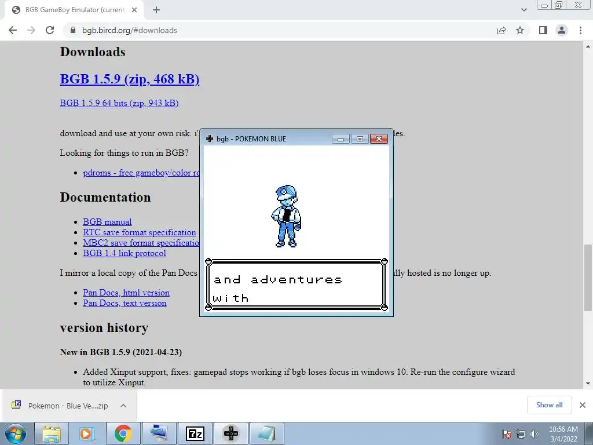This screenshot has height=445, width=593.
Task: Click the "Downloads" heading text
Action: 93,52
